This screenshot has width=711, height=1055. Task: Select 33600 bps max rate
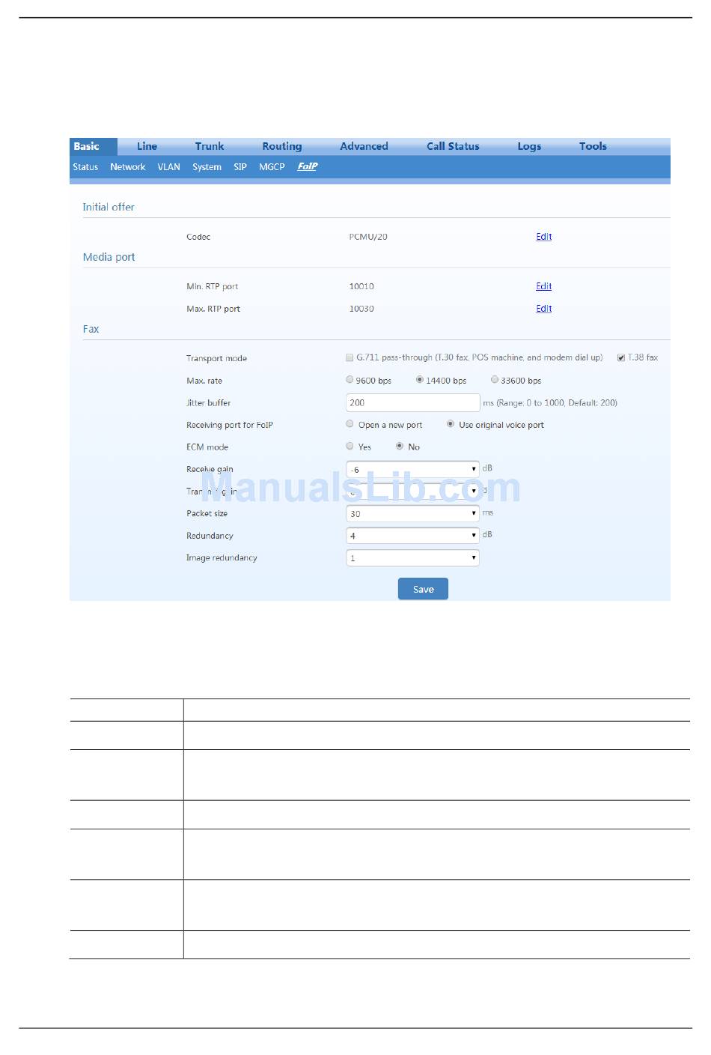[x=495, y=380]
